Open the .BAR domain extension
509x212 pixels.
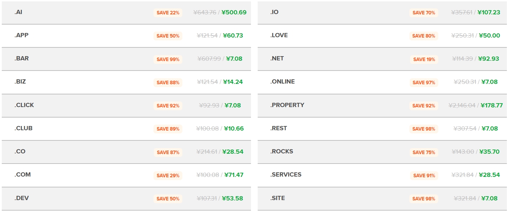[x=21, y=59]
